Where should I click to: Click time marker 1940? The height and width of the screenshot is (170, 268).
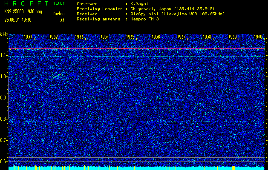[258, 37]
